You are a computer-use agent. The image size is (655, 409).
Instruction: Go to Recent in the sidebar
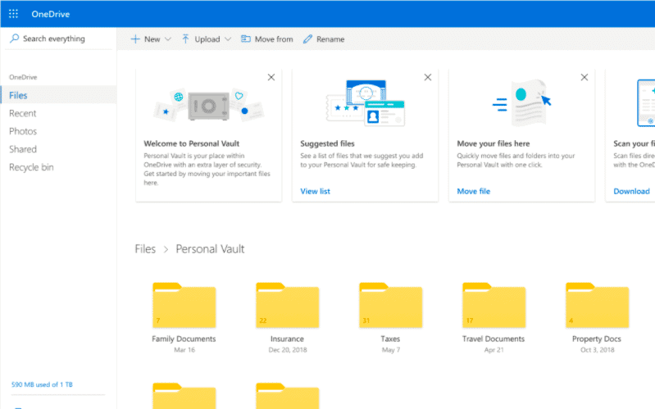click(23, 113)
